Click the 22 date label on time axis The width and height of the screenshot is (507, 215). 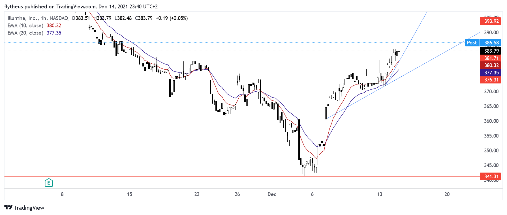click(x=197, y=194)
